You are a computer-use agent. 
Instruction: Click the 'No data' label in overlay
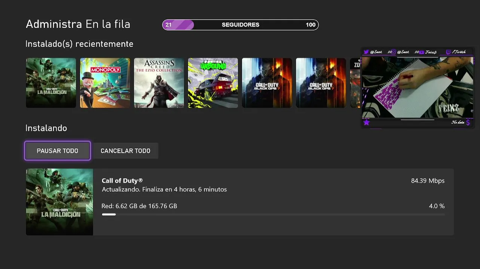[x=458, y=122]
